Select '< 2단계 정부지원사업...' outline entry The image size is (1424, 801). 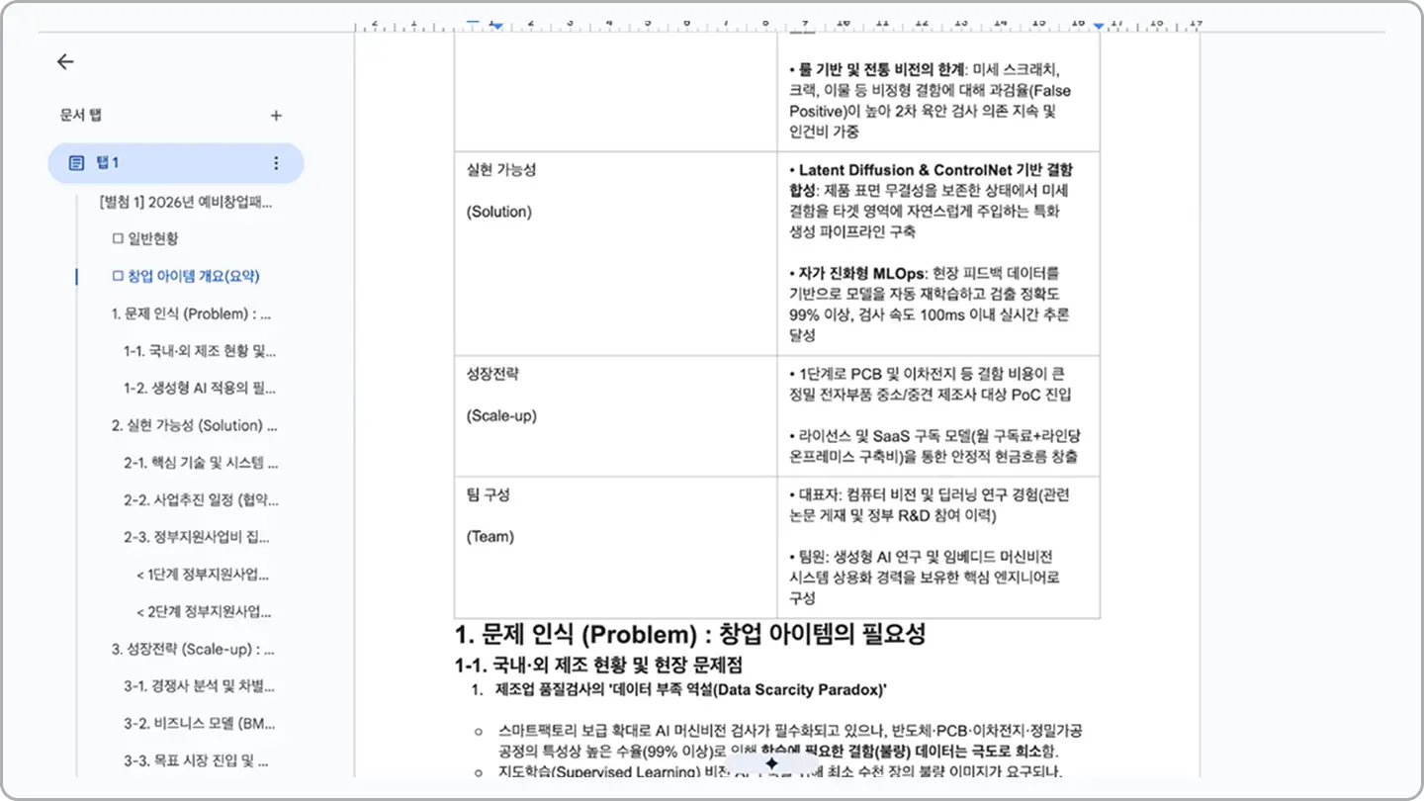(x=204, y=612)
